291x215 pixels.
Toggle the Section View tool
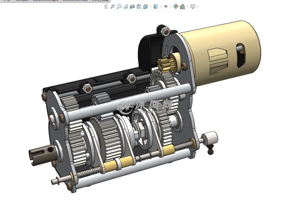click(132, 7)
